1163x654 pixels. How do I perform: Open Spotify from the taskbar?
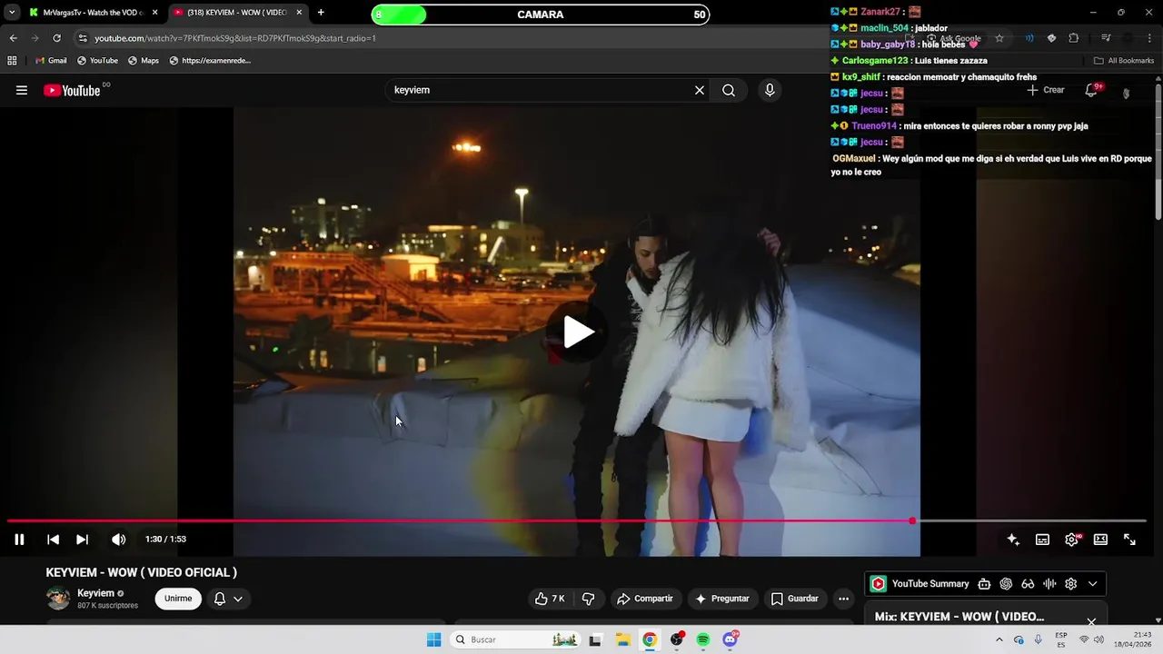[x=703, y=639]
